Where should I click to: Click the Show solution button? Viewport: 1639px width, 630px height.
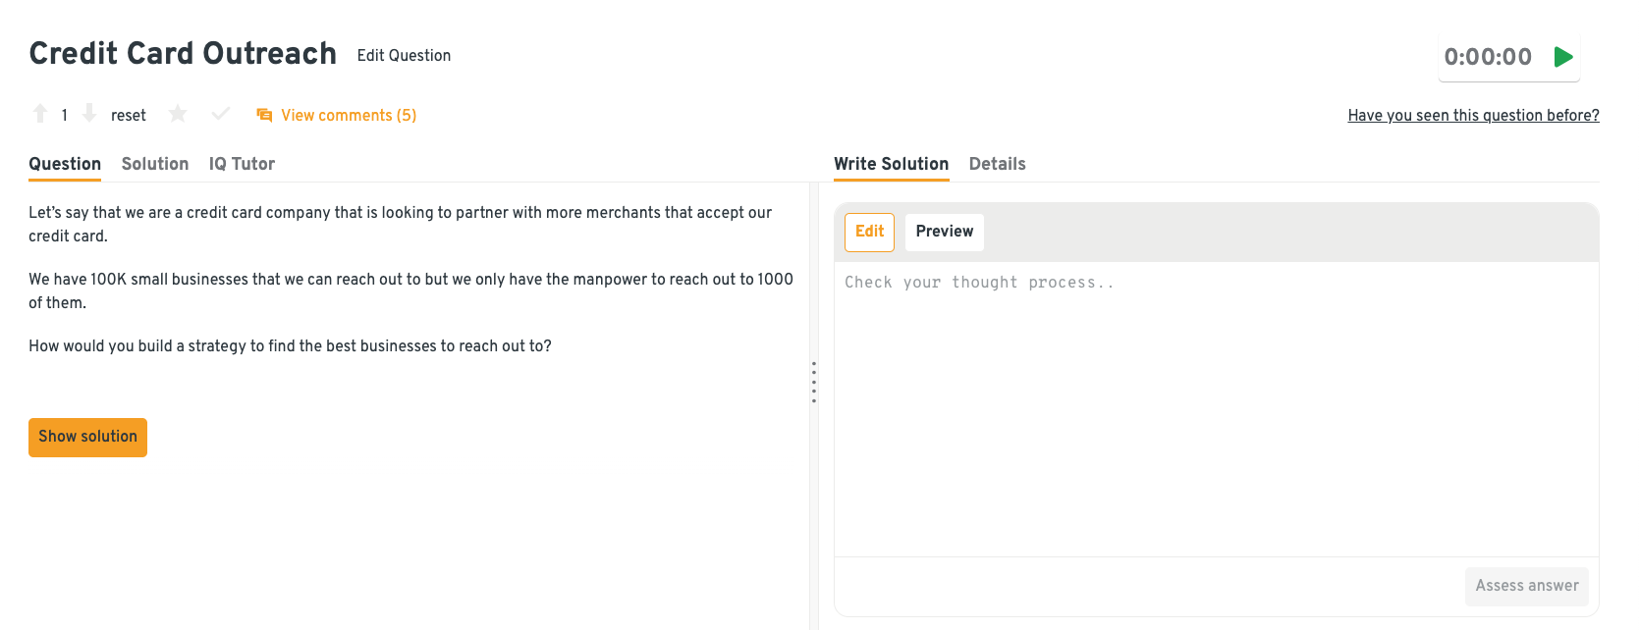pos(87,437)
